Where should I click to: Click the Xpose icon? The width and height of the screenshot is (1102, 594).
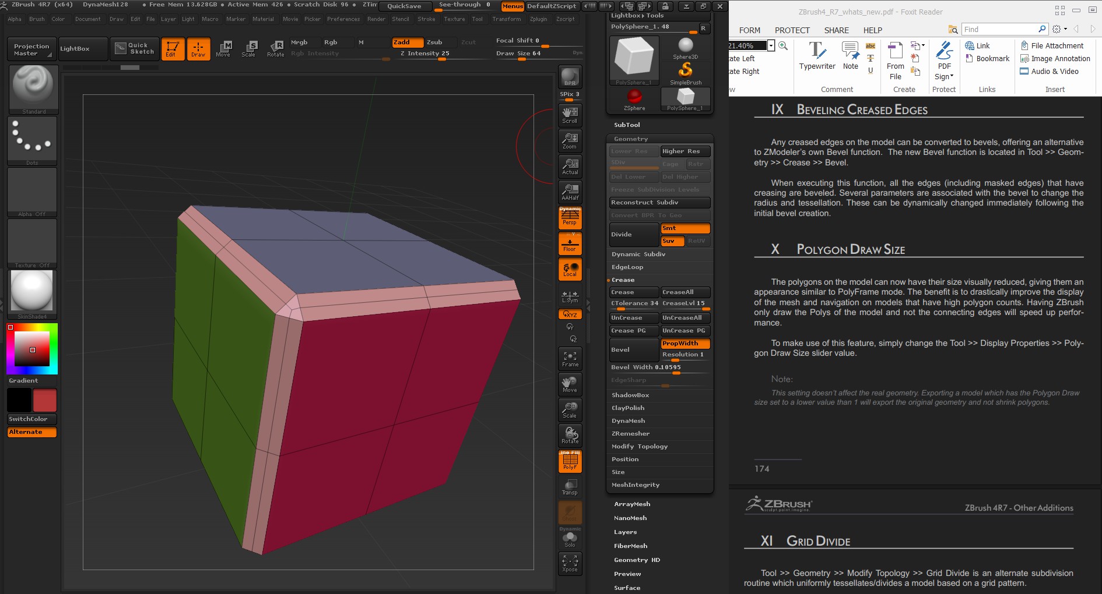pyautogui.click(x=570, y=564)
